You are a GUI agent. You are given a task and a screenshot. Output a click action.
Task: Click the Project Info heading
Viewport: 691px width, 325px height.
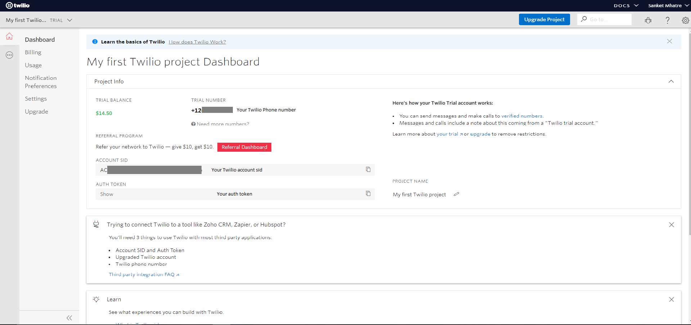pyautogui.click(x=109, y=82)
